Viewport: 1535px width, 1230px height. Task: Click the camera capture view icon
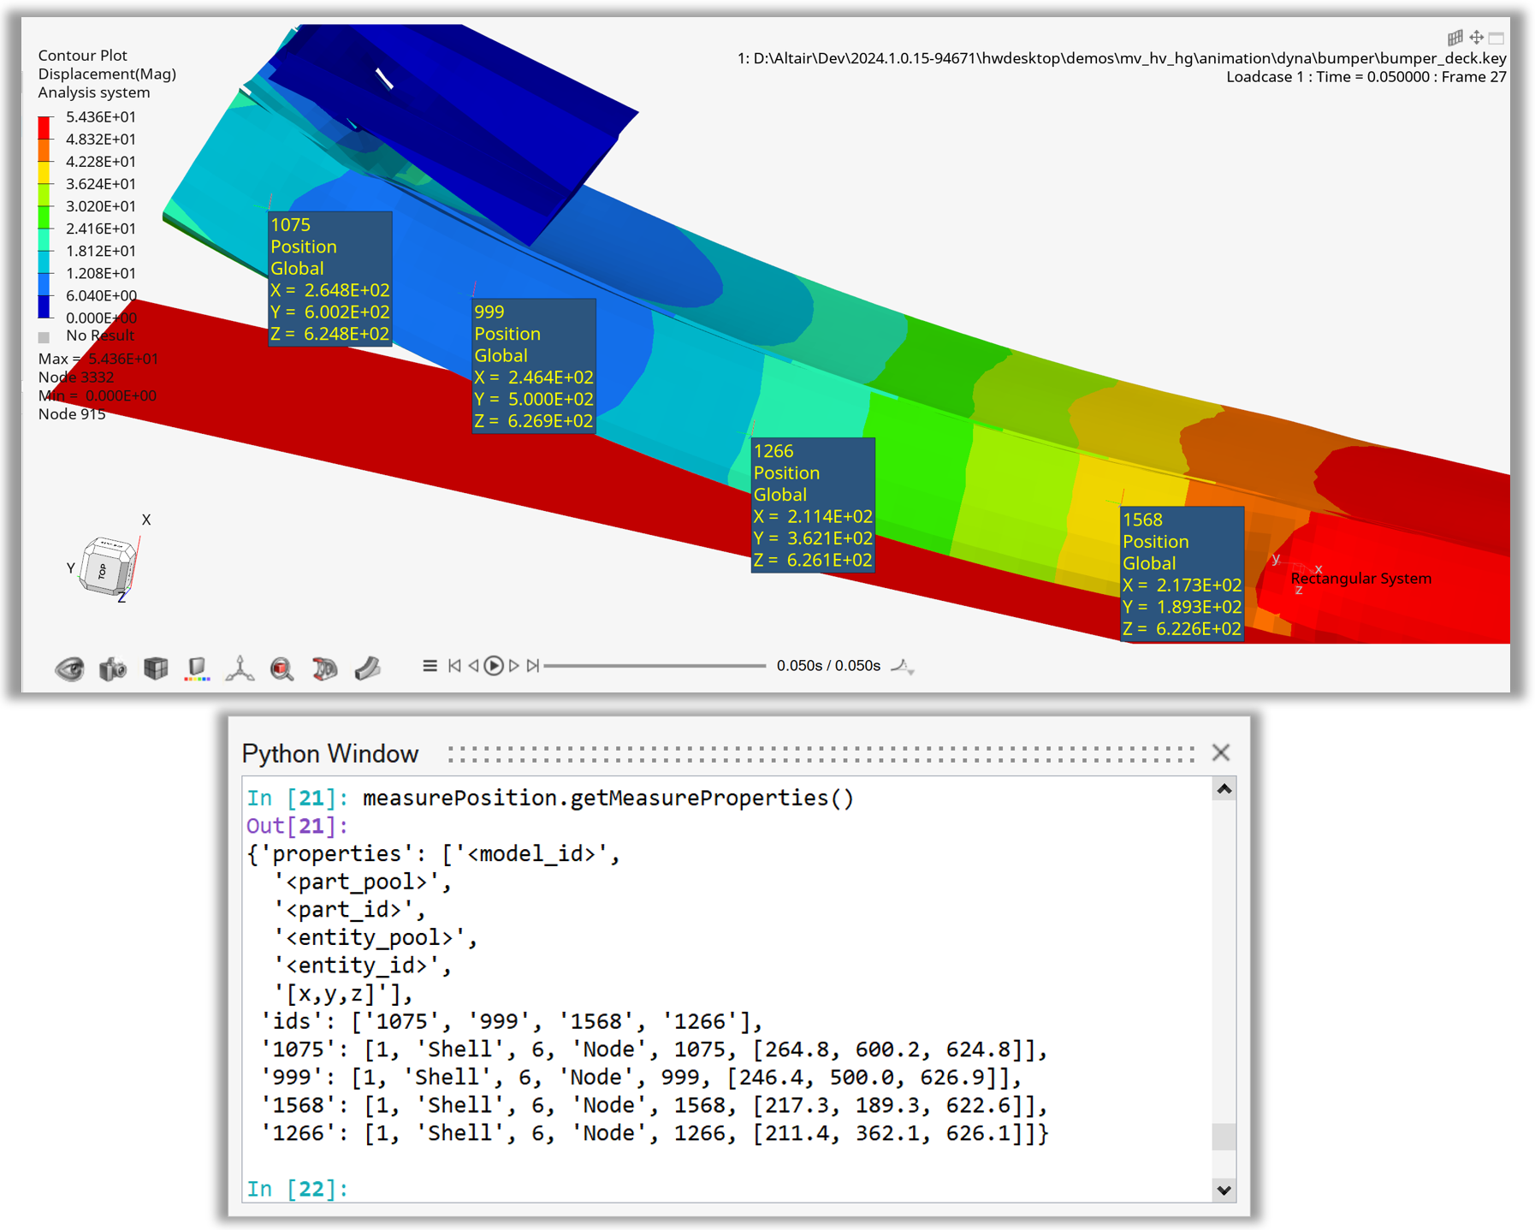point(112,668)
